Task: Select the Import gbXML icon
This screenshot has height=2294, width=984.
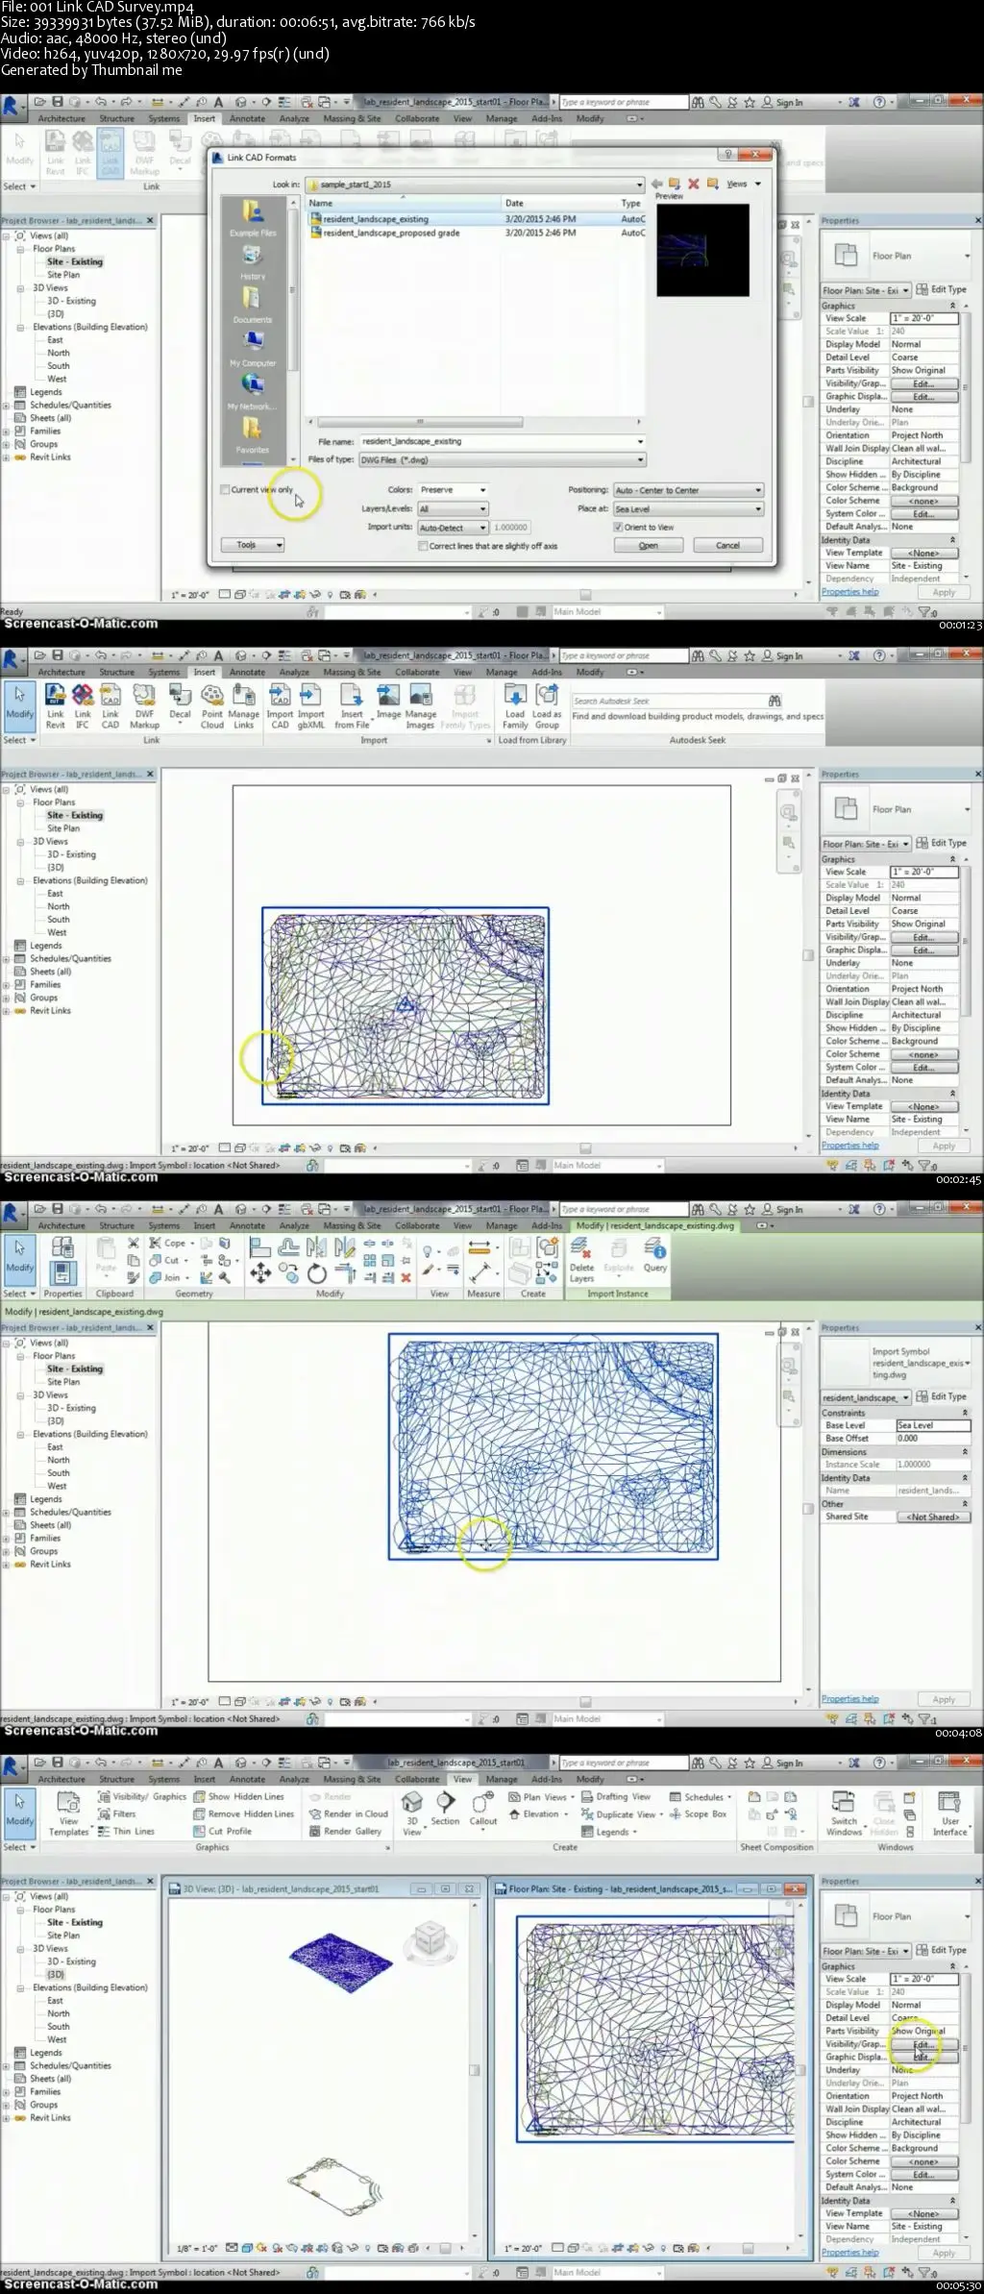Action: [310, 705]
